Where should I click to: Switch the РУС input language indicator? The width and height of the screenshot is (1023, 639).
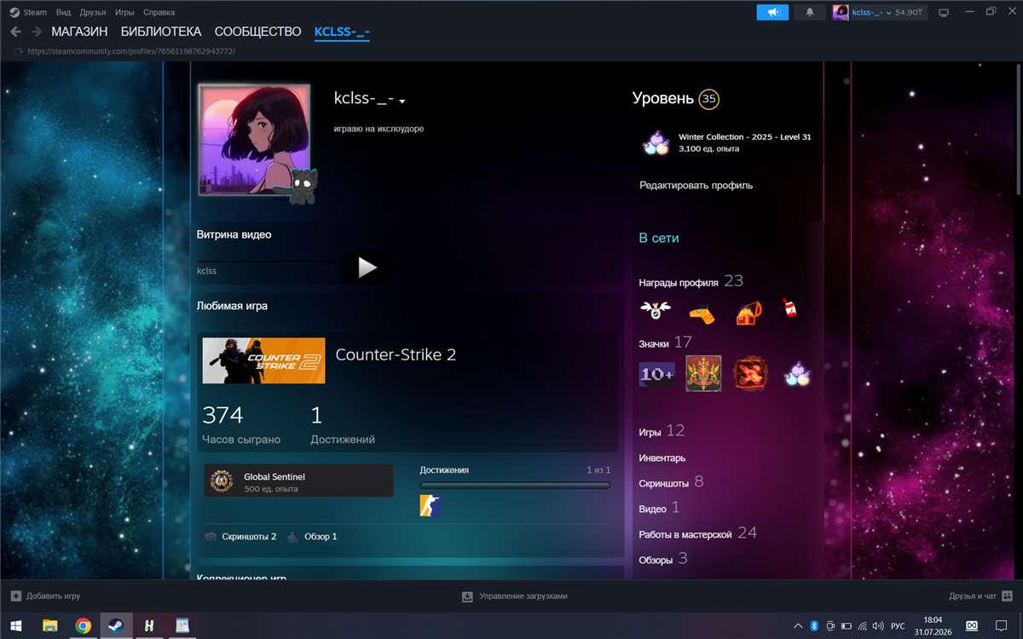coord(898,626)
